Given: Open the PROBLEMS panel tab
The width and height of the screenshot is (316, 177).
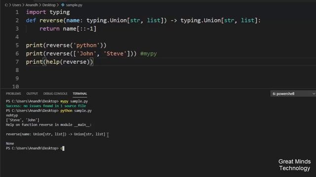Looking at the screenshot, I should click(x=13, y=94).
